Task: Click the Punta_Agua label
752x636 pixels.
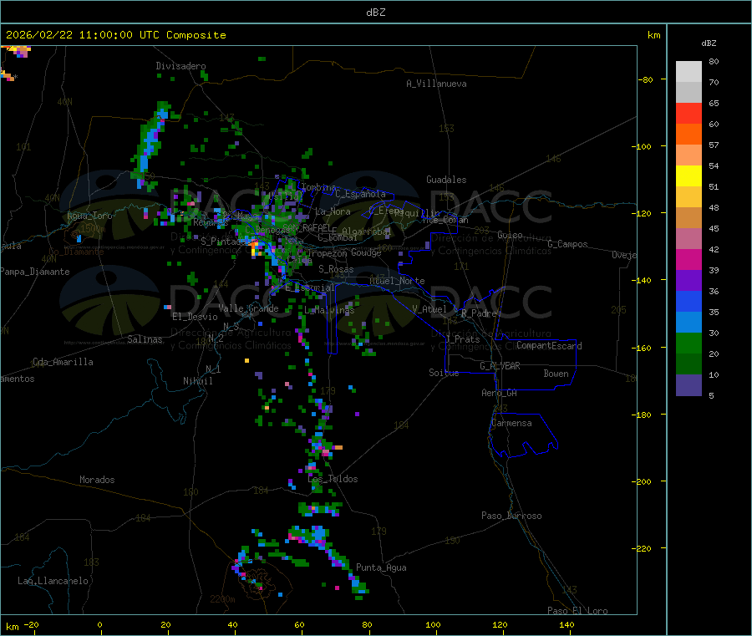Action: pos(381,567)
